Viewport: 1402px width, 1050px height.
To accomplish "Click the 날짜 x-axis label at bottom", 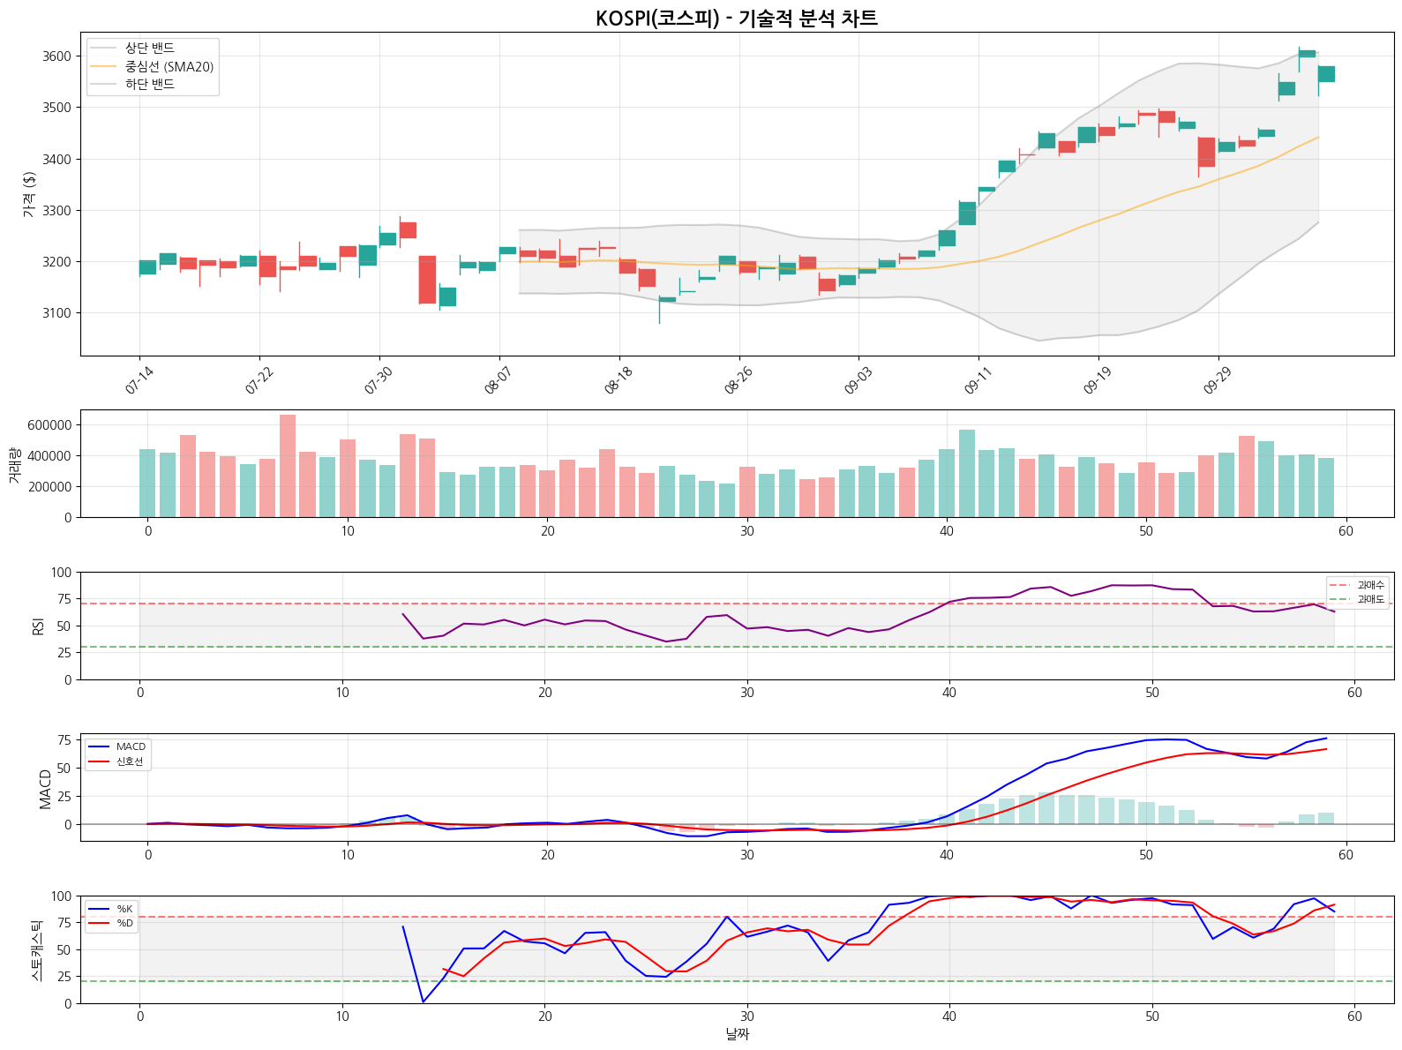I will click(x=737, y=1034).
